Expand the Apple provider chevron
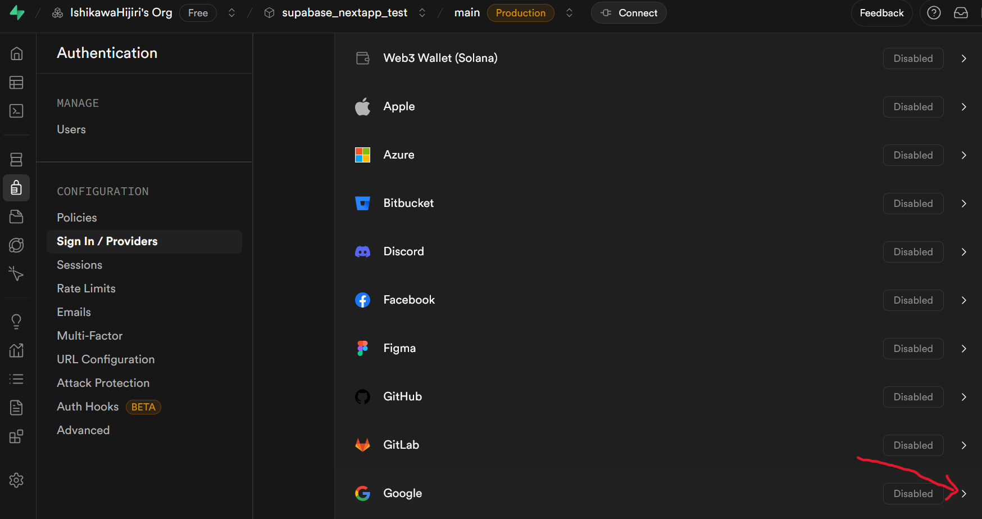This screenshot has height=519, width=982. (x=964, y=107)
